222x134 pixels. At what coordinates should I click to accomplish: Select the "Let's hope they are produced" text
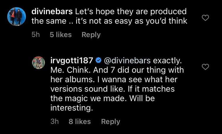coord(131,12)
